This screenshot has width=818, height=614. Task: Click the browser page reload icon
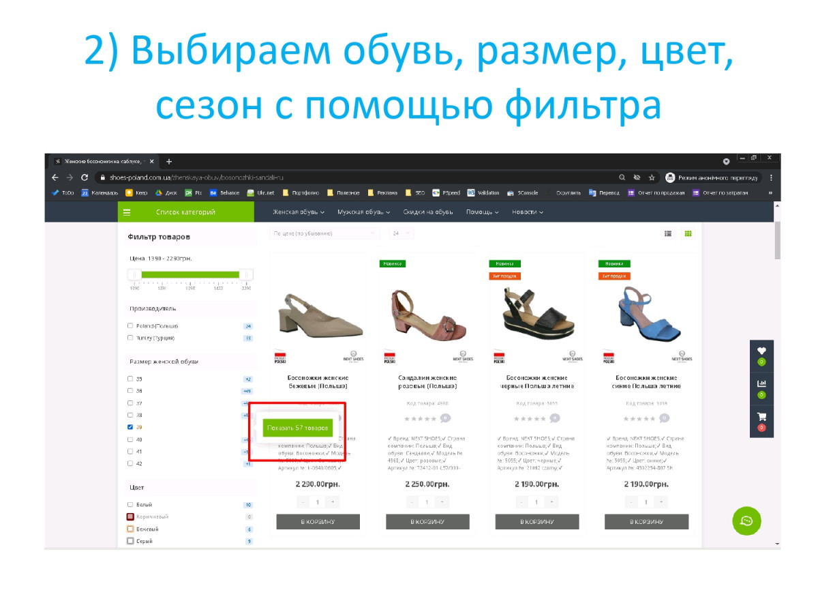coord(85,177)
